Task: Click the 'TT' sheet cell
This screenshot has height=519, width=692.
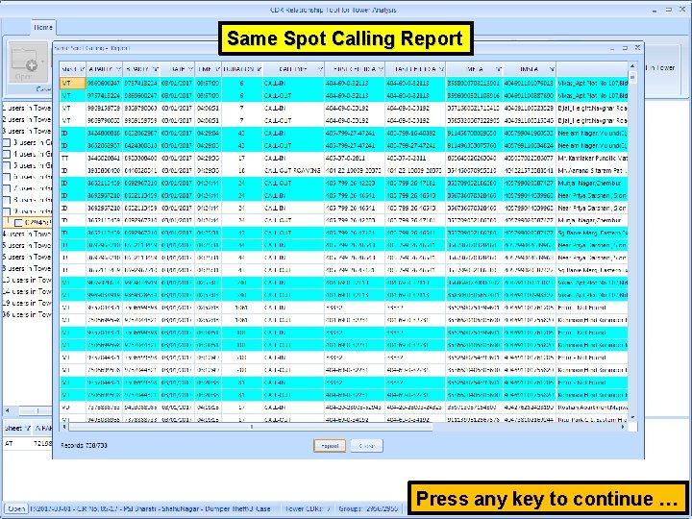Action: [73, 158]
